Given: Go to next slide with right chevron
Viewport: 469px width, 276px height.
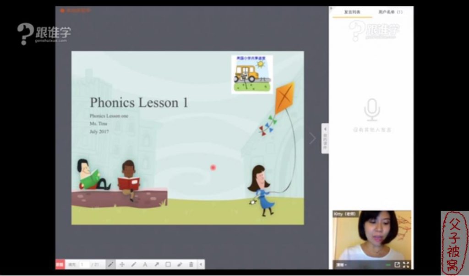Looking at the screenshot, I should (312, 138).
